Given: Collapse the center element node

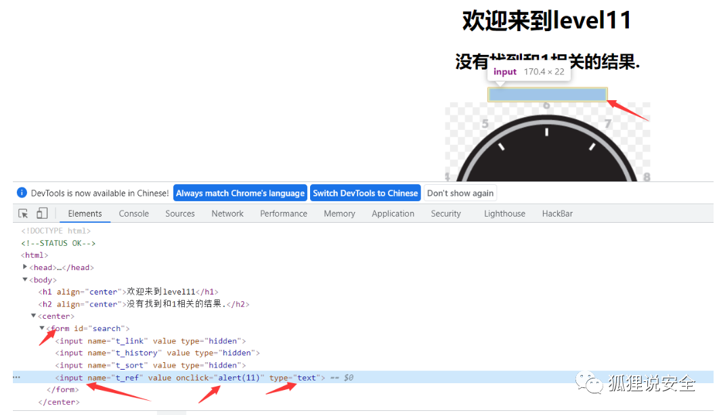Looking at the screenshot, I should pyautogui.click(x=34, y=315).
